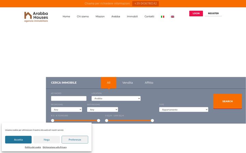Go to the Contatti page
This screenshot has height=153, width=246.
[149, 16]
